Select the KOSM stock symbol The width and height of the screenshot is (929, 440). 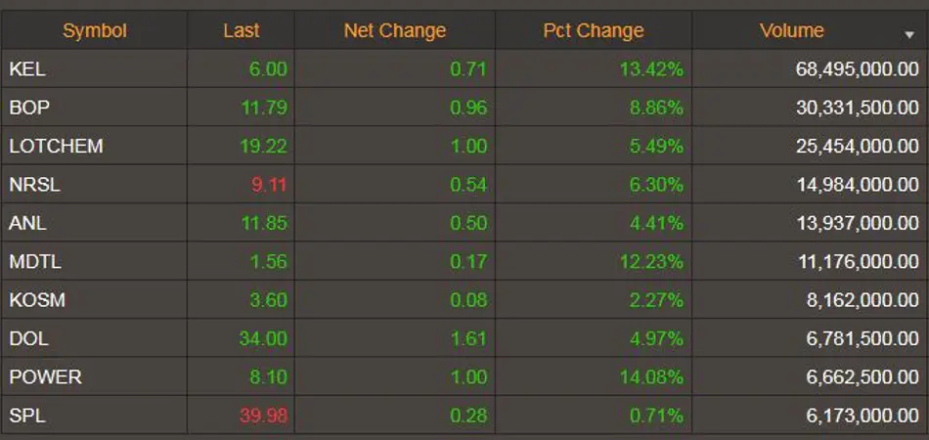37,300
